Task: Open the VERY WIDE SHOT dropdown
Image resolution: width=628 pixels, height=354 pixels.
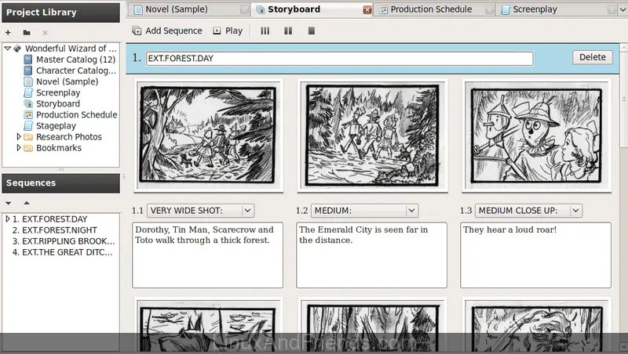Action: [201, 211]
